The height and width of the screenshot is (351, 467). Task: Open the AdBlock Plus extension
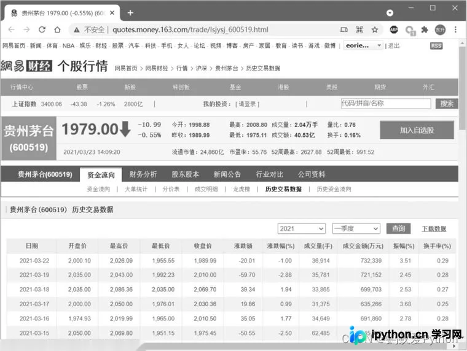click(x=394, y=29)
